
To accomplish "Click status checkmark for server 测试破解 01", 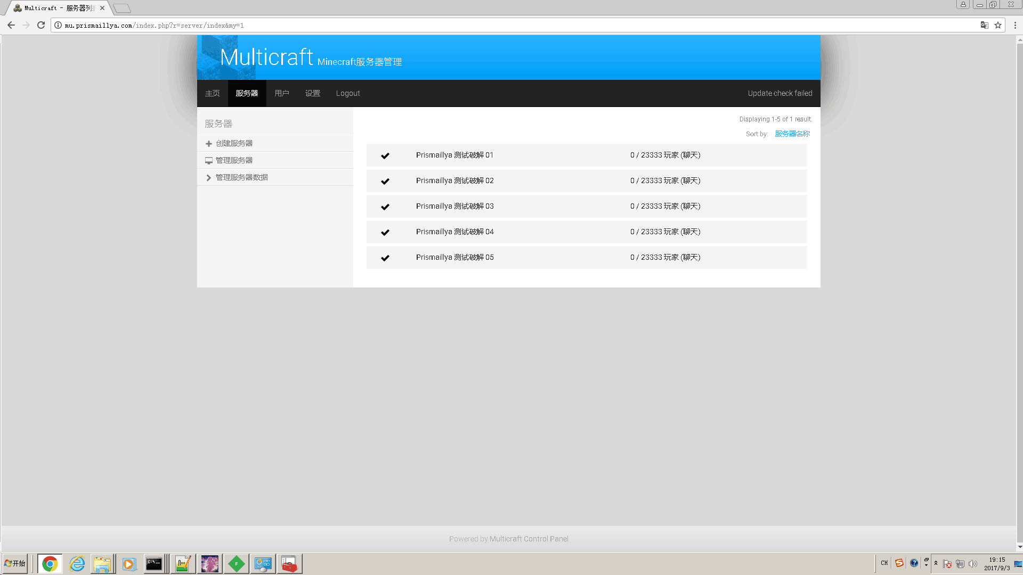I will click(385, 155).
